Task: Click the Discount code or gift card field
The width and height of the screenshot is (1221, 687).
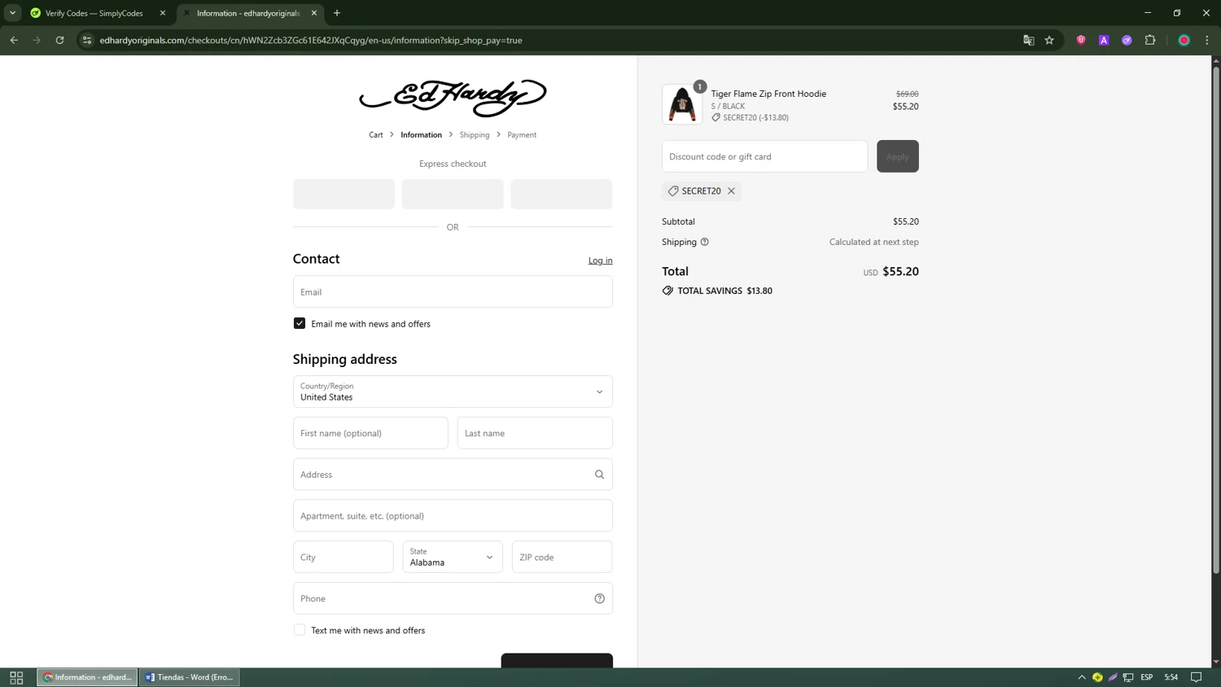Action: click(x=765, y=156)
